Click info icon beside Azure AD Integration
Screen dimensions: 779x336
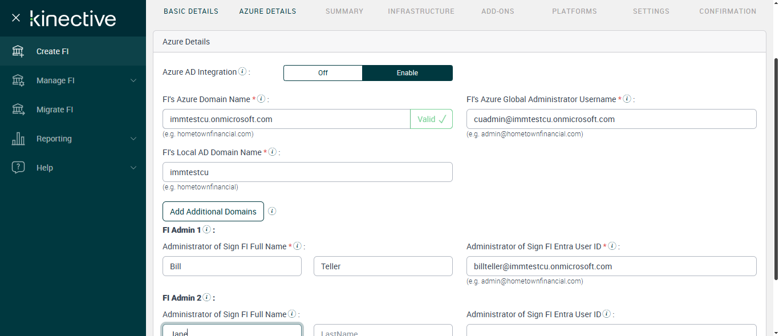(x=242, y=72)
